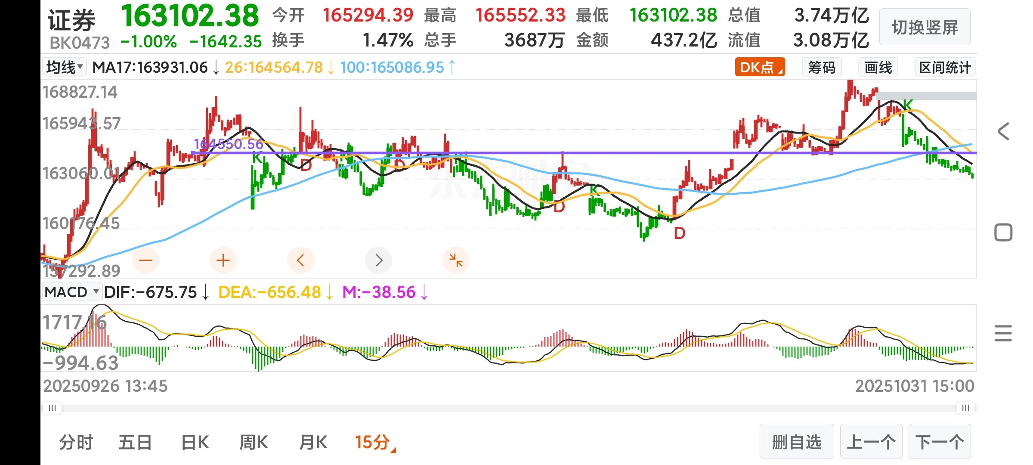The image size is (1033, 465).
Task: Click the 删自选 button
Action: [x=796, y=442]
